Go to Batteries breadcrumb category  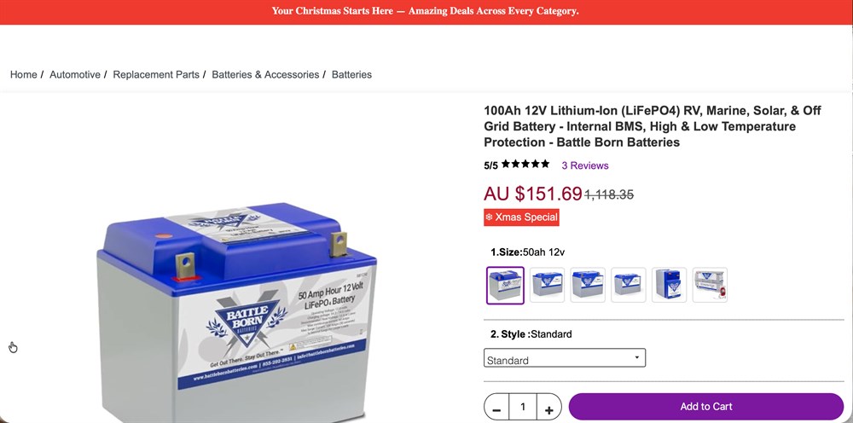coord(352,75)
